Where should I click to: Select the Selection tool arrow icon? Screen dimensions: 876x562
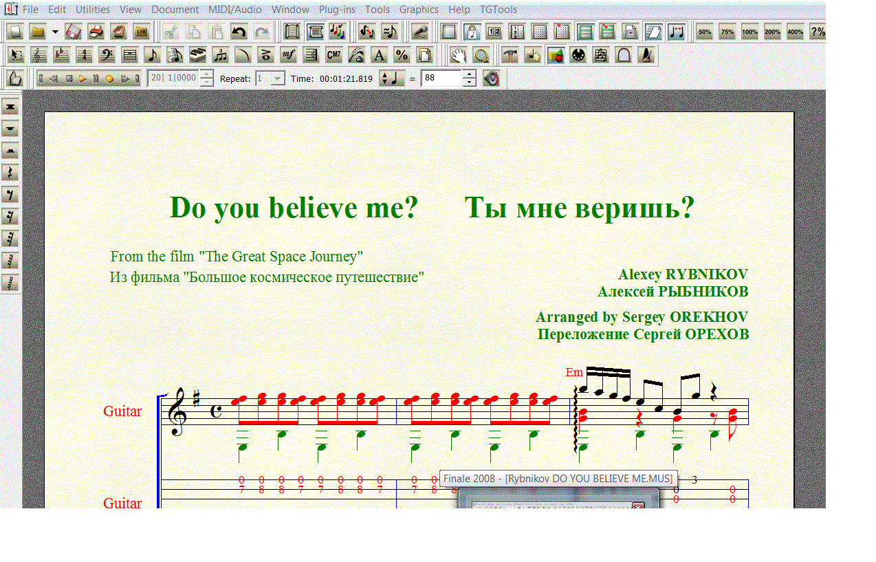point(17,55)
